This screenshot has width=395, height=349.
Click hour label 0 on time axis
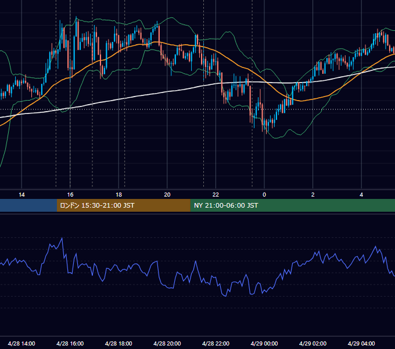click(264, 195)
